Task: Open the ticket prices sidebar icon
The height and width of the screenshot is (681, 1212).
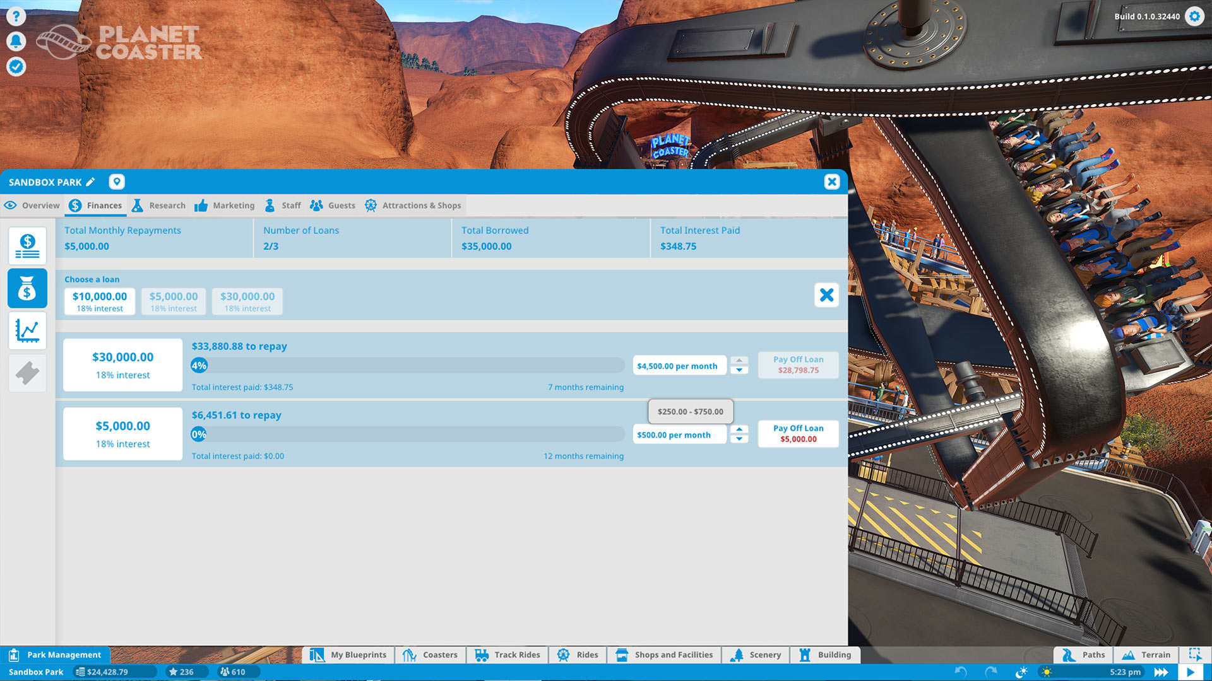Action: [27, 373]
